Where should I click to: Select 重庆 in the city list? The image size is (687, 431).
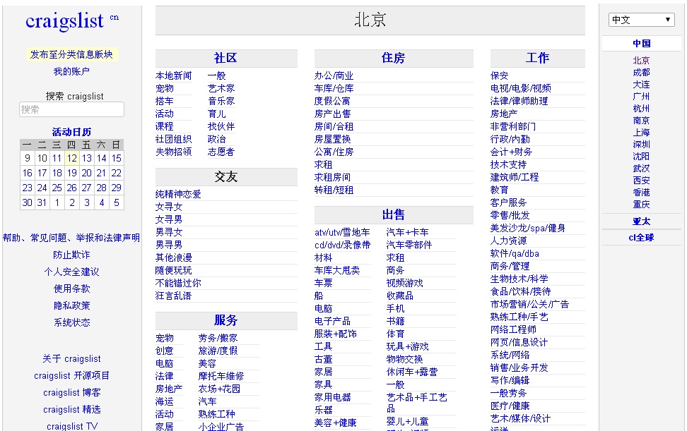click(642, 205)
